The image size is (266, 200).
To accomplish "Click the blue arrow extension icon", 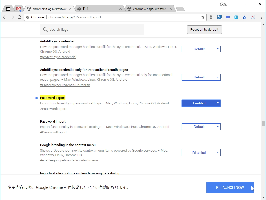I will point(220,17).
